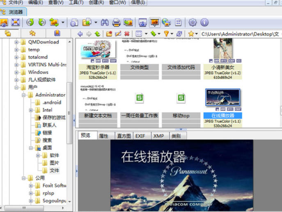This screenshot has width=282, height=212.
Task: Open the 创建(R) menu
Action: (x=96, y=2)
